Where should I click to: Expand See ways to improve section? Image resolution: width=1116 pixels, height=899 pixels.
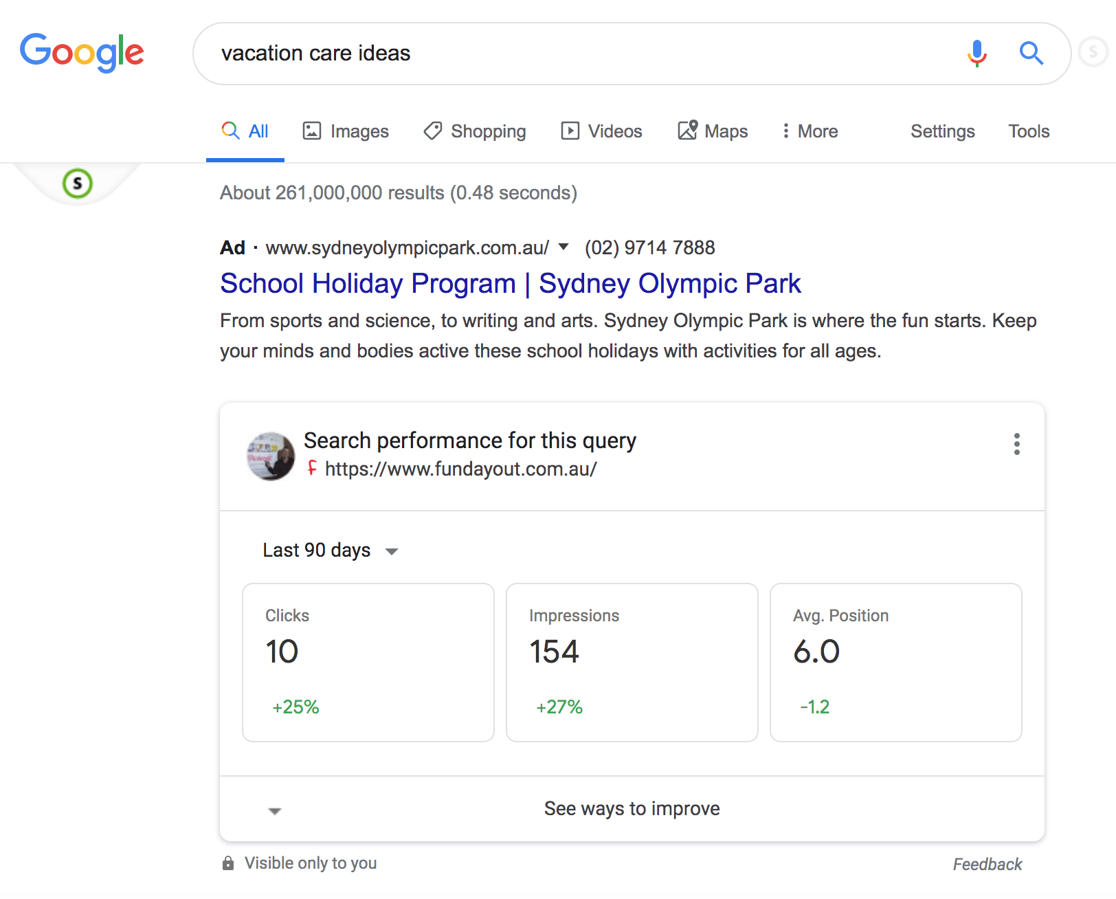pyautogui.click(x=631, y=809)
